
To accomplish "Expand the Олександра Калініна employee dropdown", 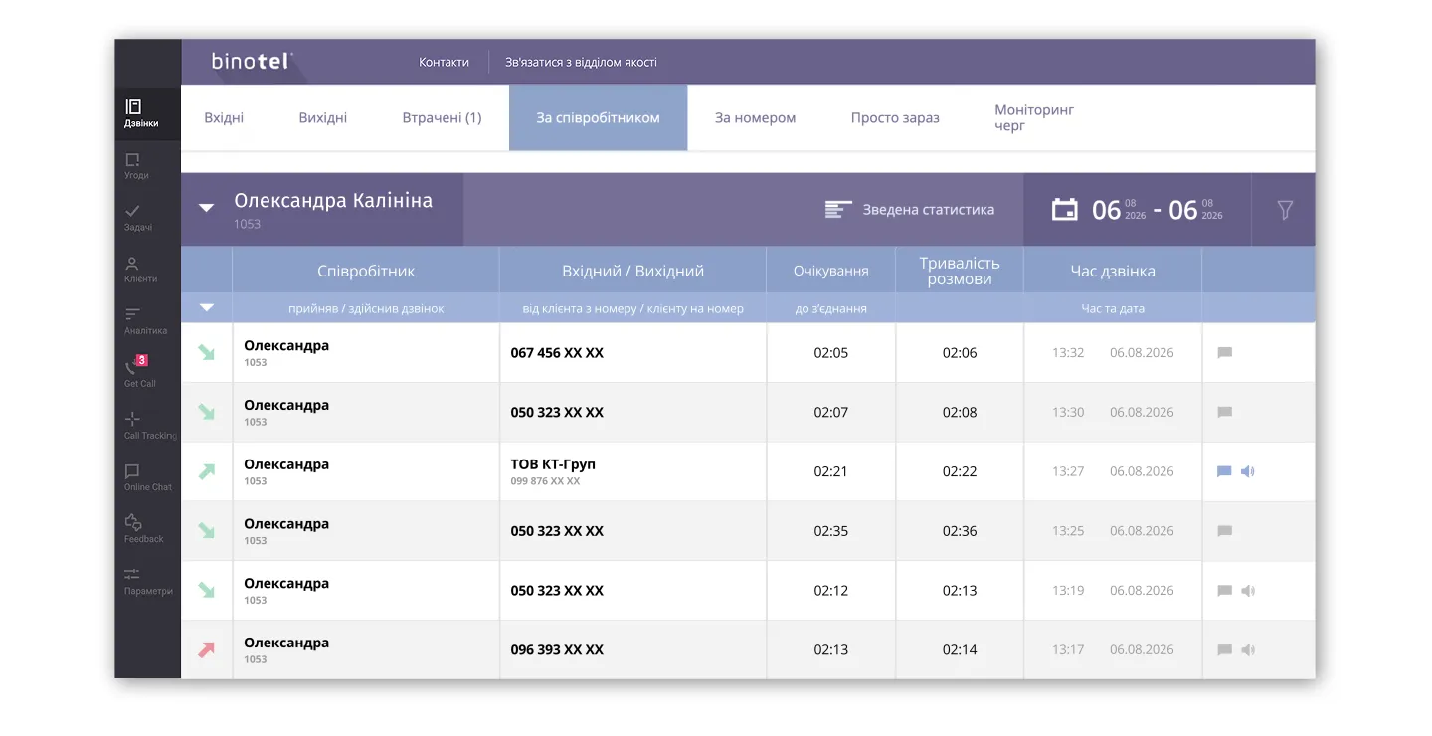I will point(207,208).
